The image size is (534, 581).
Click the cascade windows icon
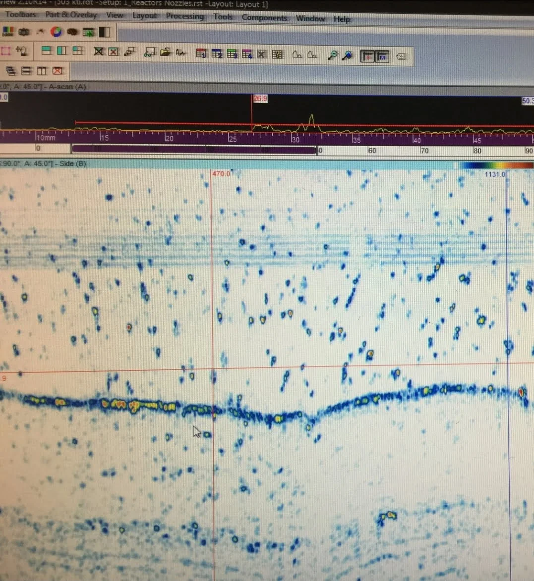pyautogui.click(x=11, y=70)
